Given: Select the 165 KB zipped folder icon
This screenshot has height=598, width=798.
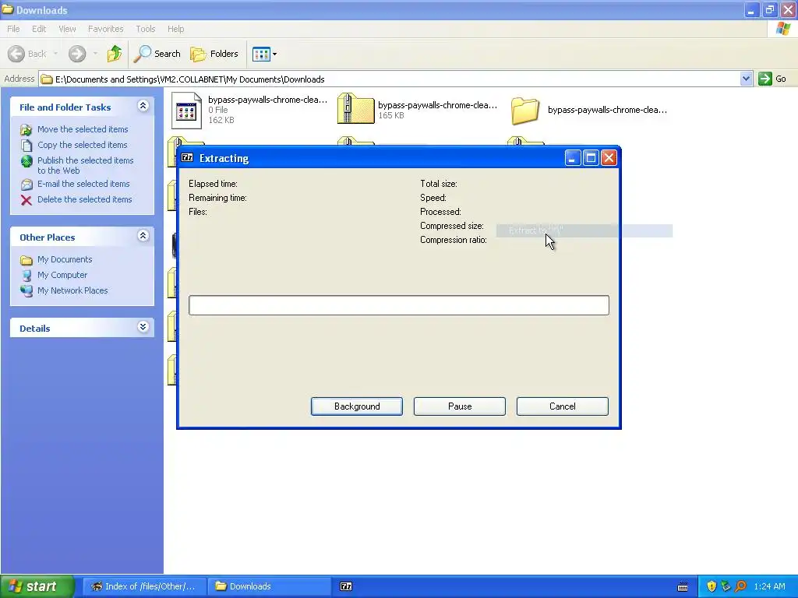Looking at the screenshot, I should [355, 109].
